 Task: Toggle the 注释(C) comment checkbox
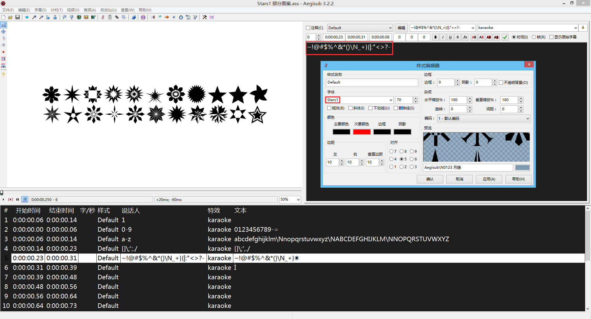[315, 28]
